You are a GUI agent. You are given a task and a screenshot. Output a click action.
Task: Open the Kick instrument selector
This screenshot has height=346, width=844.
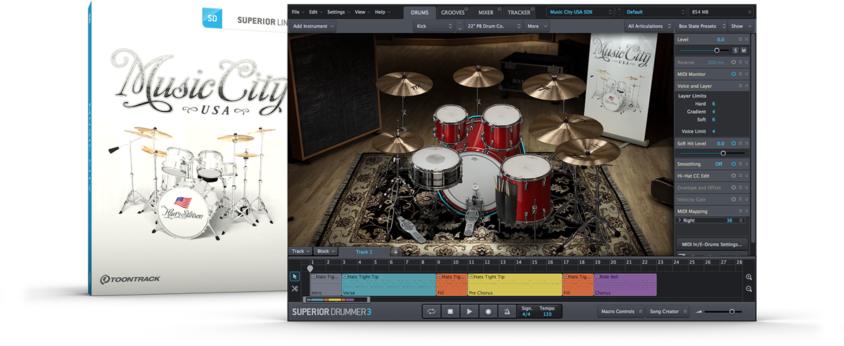[433, 26]
